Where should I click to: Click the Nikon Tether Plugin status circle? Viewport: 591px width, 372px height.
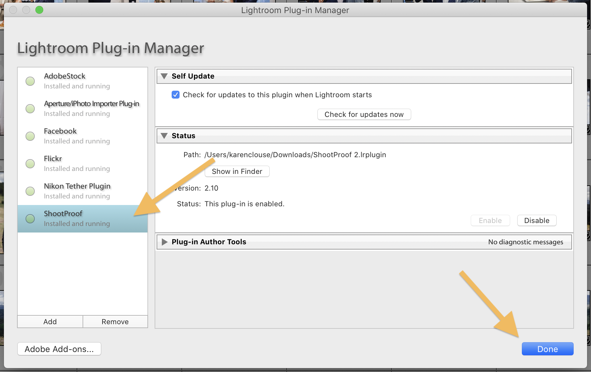(30, 191)
